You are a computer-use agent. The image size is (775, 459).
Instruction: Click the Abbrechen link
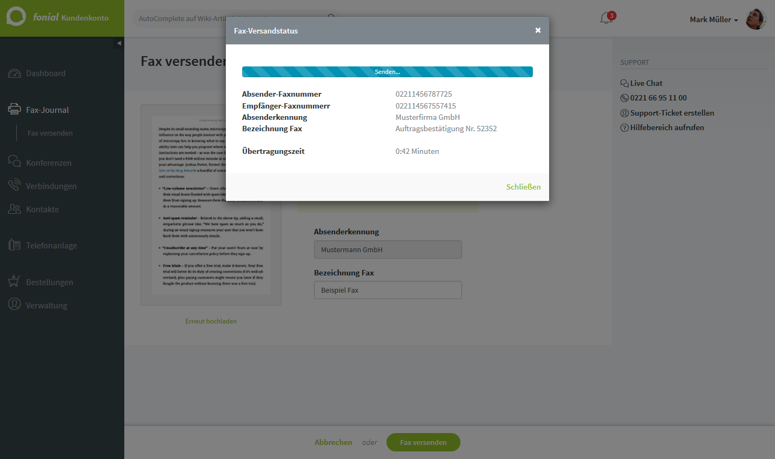point(333,442)
